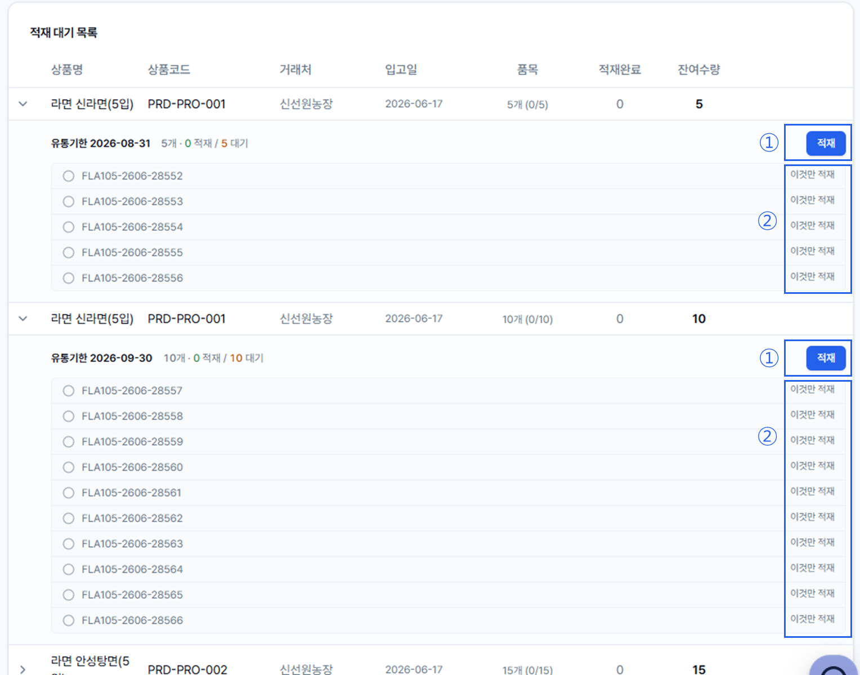The width and height of the screenshot is (860, 675).
Task: Select radio for FLA105-2606-28560
Action: point(69,467)
